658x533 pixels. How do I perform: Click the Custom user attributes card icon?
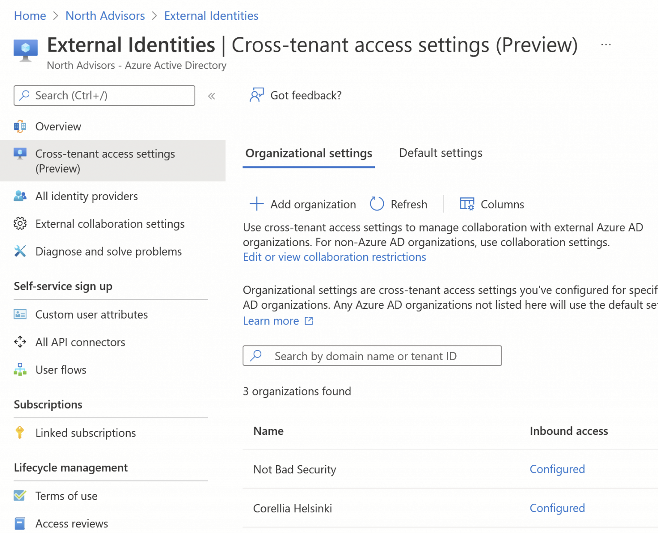click(20, 314)
